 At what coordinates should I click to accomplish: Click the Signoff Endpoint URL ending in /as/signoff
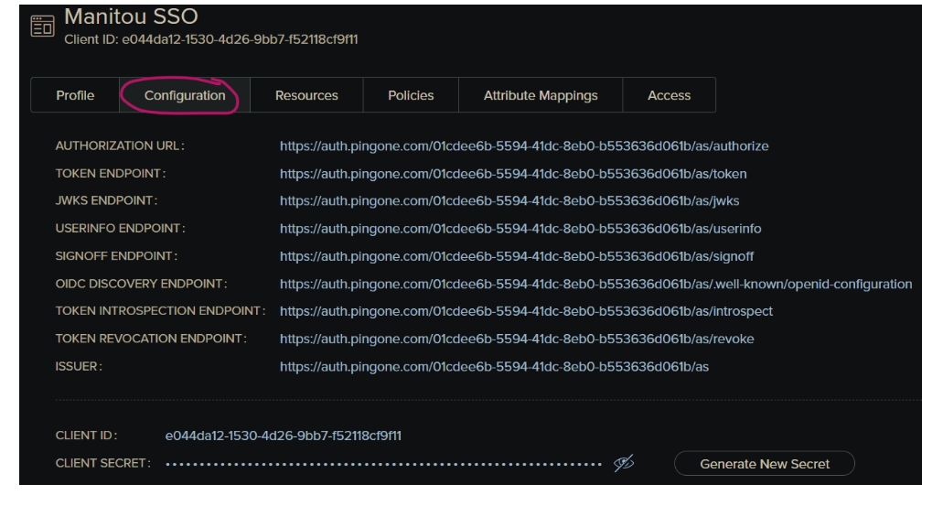(x=517, y=256)
